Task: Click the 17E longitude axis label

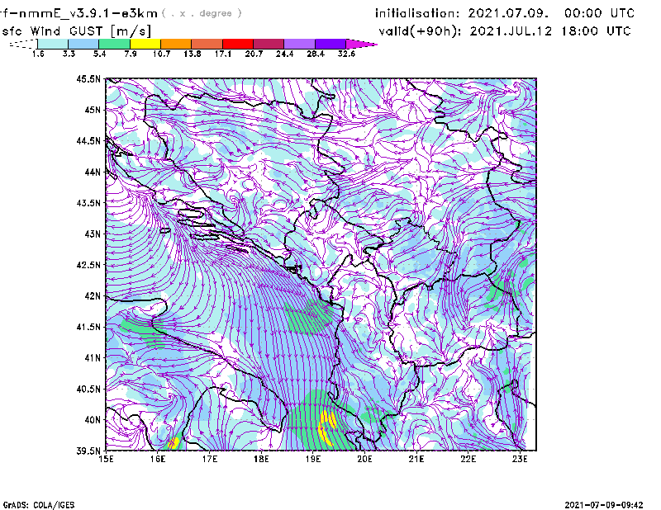Action: click(x=210, y=459)
